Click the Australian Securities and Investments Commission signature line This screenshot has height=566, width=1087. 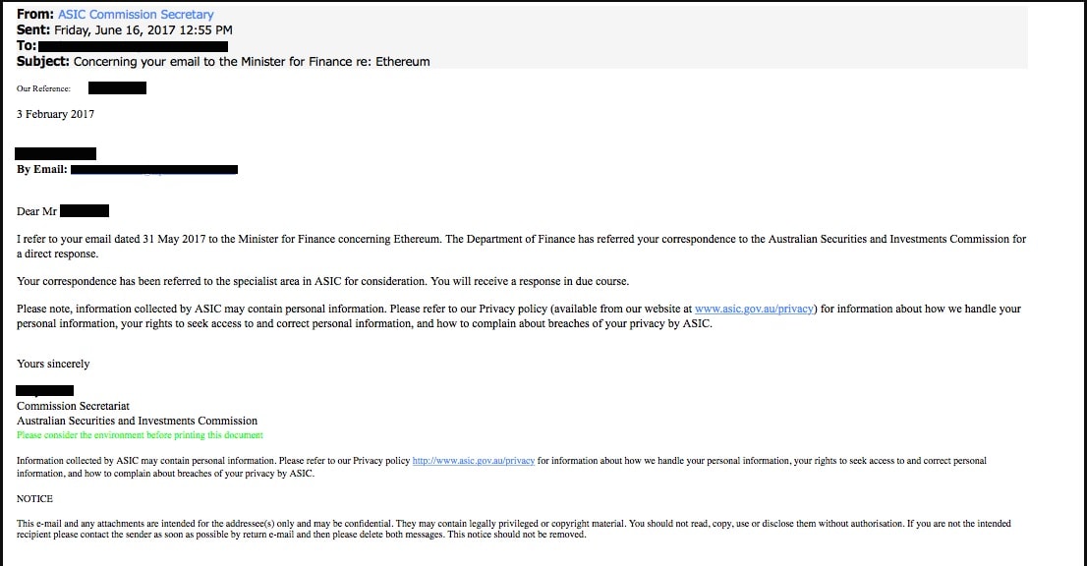point(137,421)
